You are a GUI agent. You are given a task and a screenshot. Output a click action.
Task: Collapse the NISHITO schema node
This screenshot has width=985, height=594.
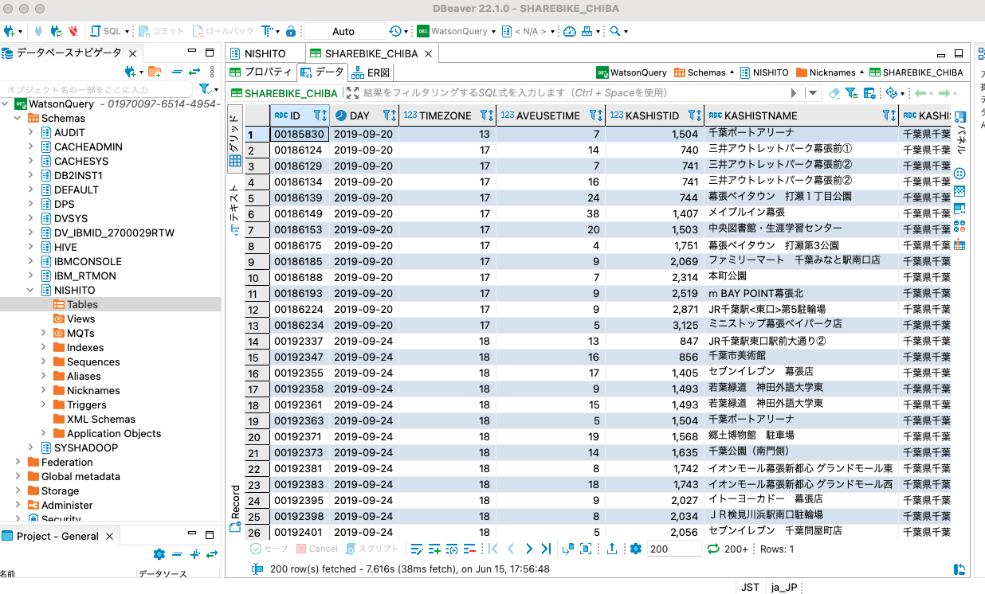tap(31, 290)
